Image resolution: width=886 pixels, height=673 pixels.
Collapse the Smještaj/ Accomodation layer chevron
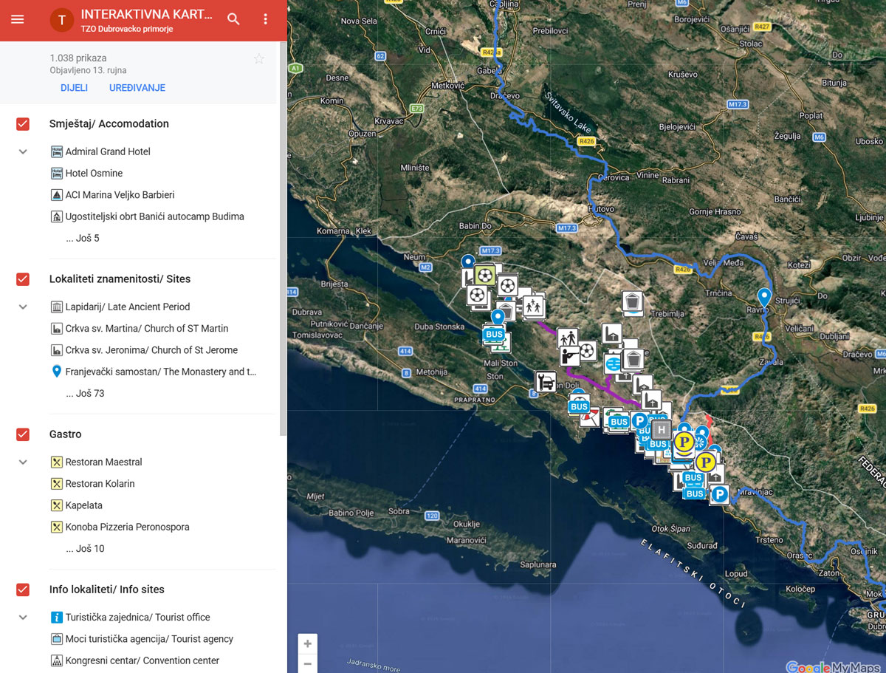coord(23,151)
